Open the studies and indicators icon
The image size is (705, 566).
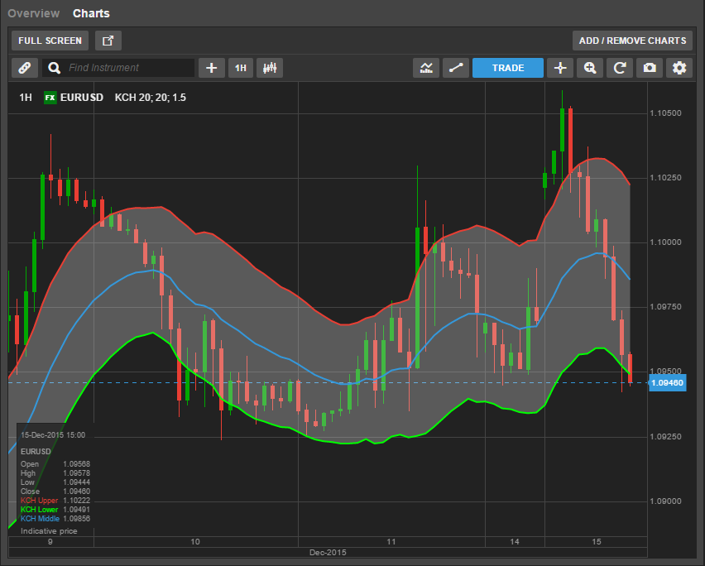426,68
